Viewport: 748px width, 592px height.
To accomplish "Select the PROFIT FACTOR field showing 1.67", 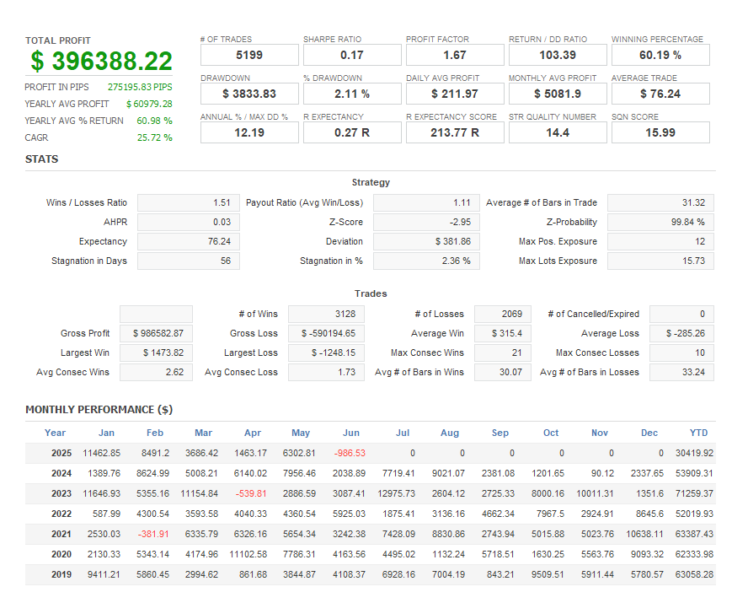I will pos(454,54).
